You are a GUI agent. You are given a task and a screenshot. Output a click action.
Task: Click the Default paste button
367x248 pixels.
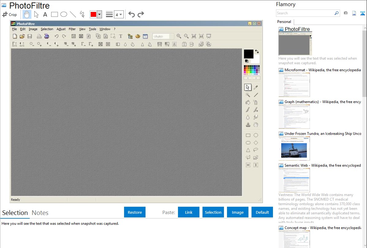click(262, 212)
